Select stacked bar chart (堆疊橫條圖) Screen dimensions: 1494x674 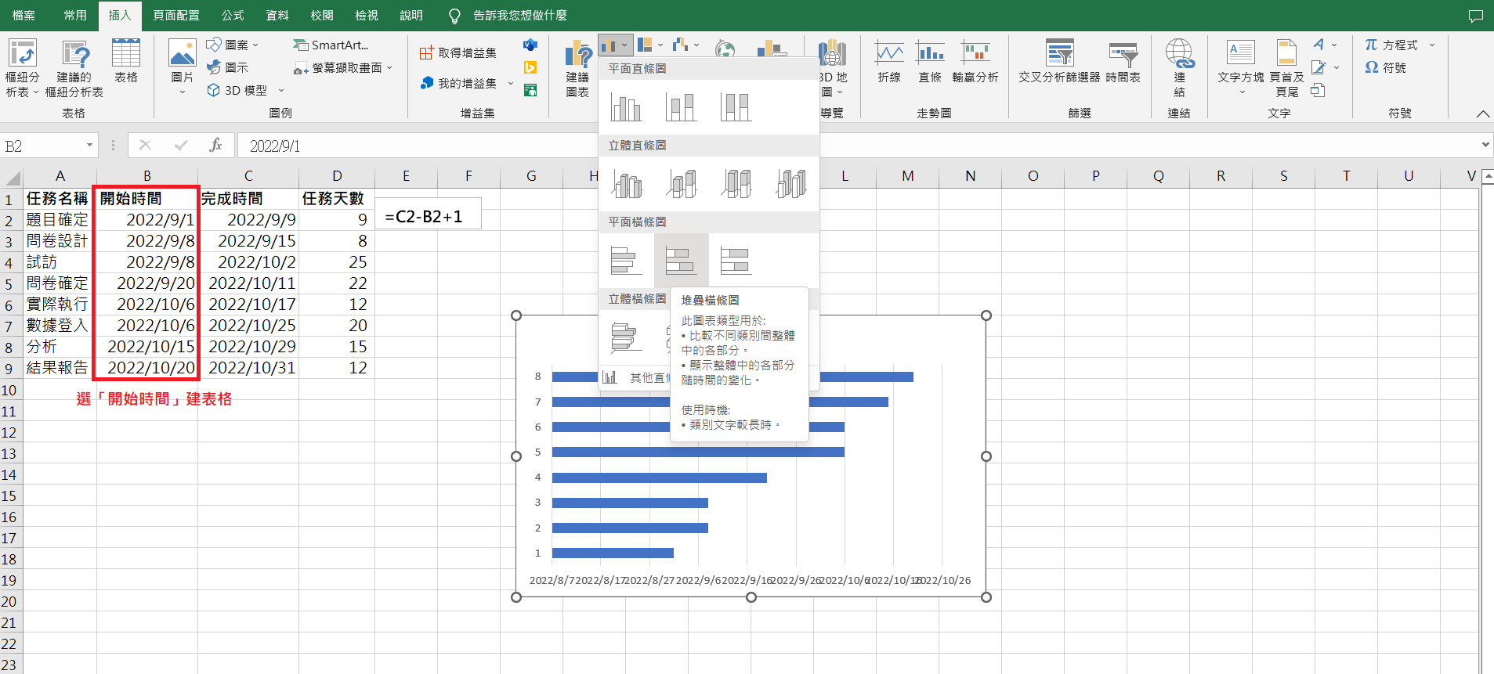click(681, 260)
